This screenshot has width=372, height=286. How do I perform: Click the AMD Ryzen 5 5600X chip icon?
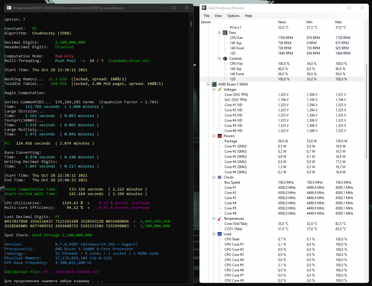[214, 84]
